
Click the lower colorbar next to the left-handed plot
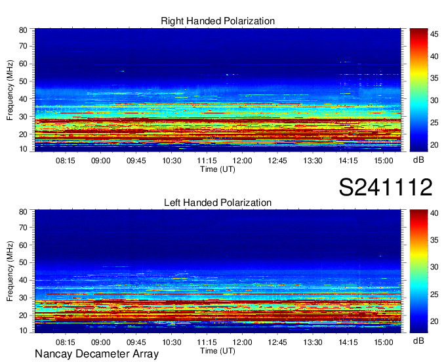point(418,271)
